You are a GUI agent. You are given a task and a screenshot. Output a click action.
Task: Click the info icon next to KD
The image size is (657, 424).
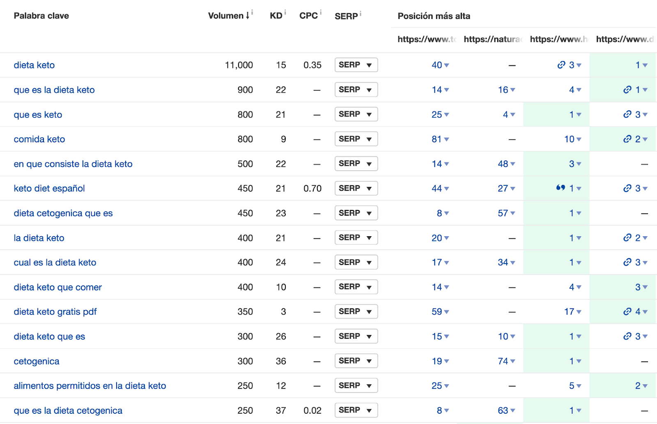tap(285, 12)
